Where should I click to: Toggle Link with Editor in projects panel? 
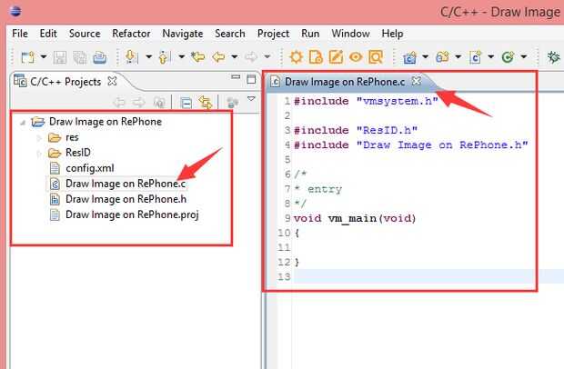(x=206, y=103)
